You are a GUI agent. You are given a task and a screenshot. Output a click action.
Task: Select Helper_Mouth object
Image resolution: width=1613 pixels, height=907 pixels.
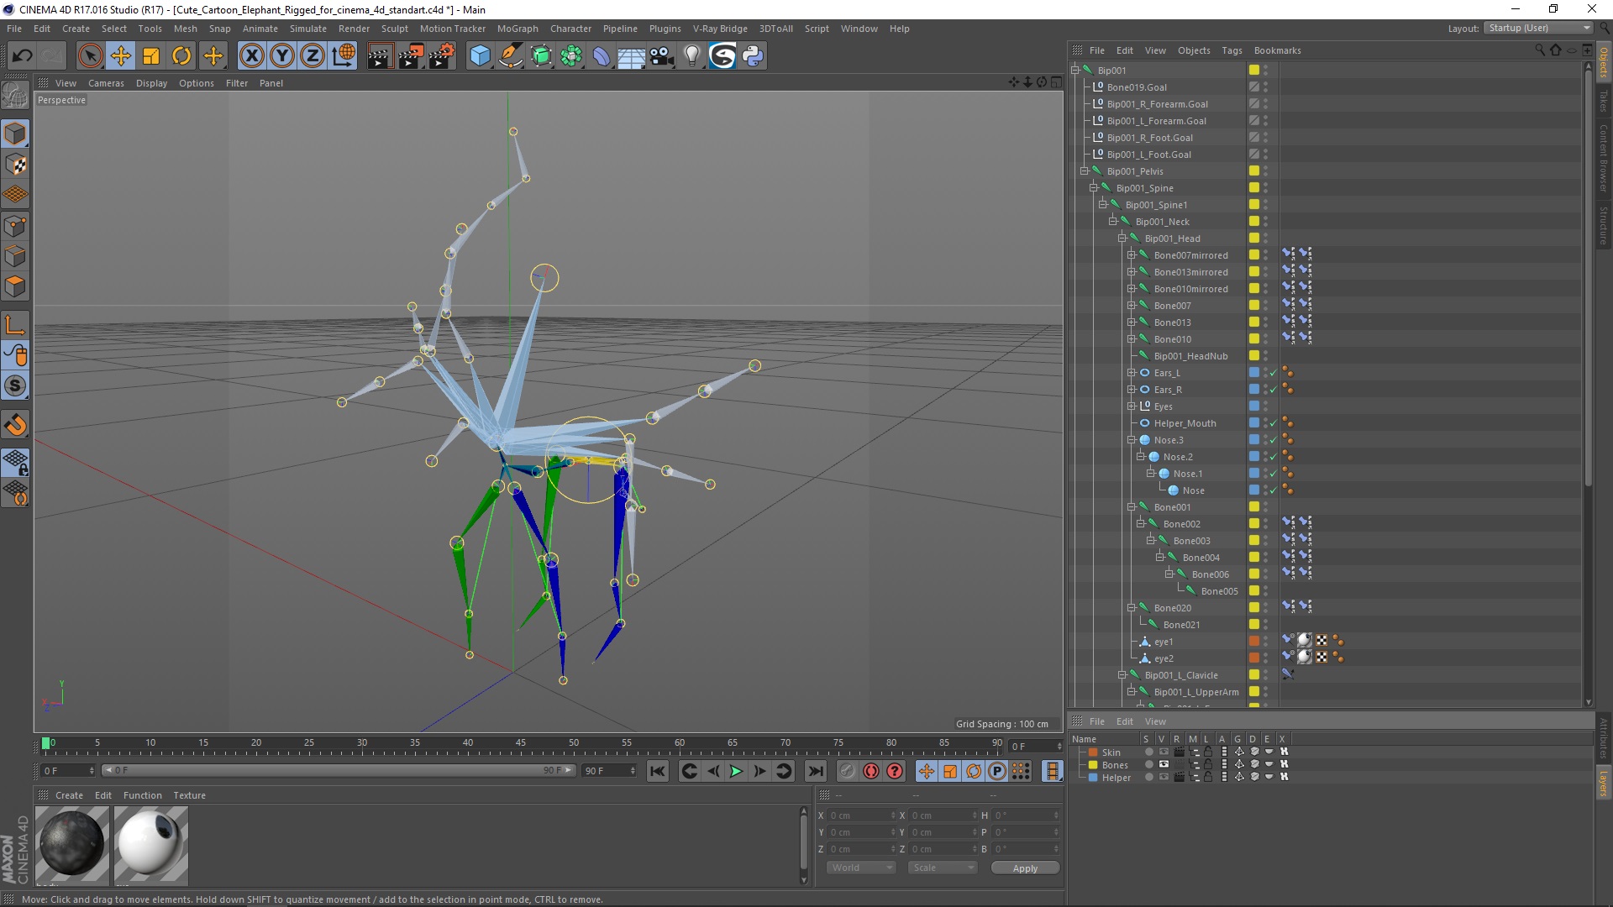pos(1185,423)
